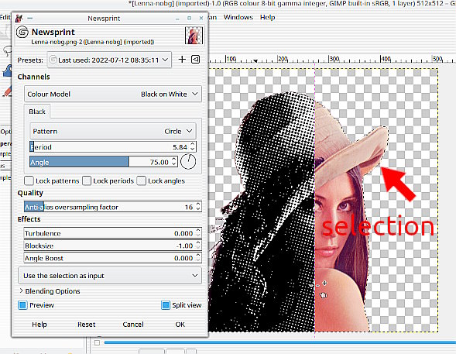Click the plus icon to save preset
Viewport: 456px width, 354px height.
point(182,60)
